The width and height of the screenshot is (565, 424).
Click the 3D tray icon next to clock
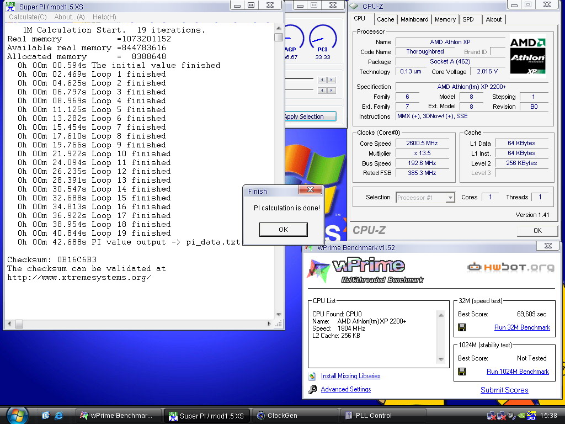tap(531, 416)
